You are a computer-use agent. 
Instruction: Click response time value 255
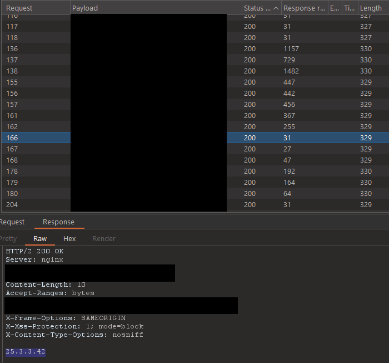click(289, 126)
